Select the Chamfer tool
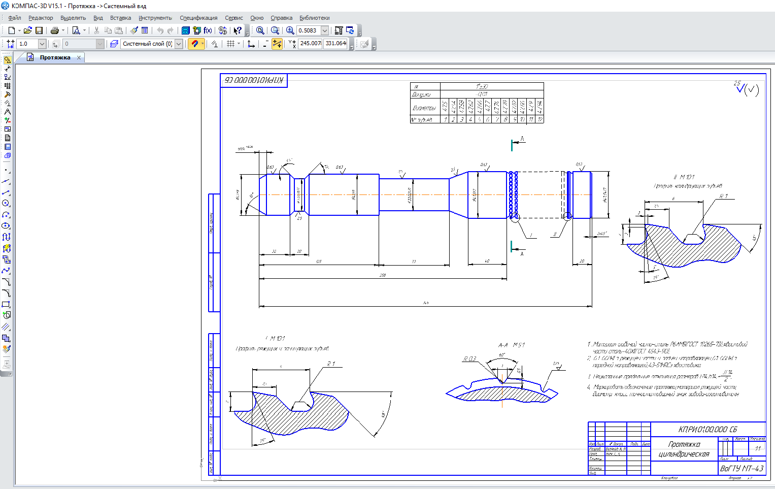This screenshot has height=489, width=775. coord(6,282)
